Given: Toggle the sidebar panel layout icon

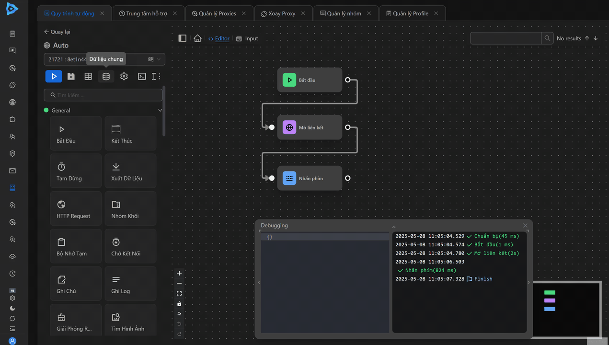Looking at the screenshot, I should pyautogui.click(x=182, y=38).
